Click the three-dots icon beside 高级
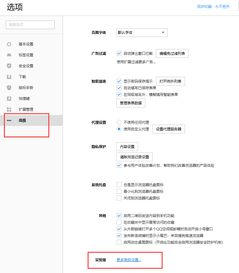The width and height of the screenshot is (239, 273). point(9,120)
